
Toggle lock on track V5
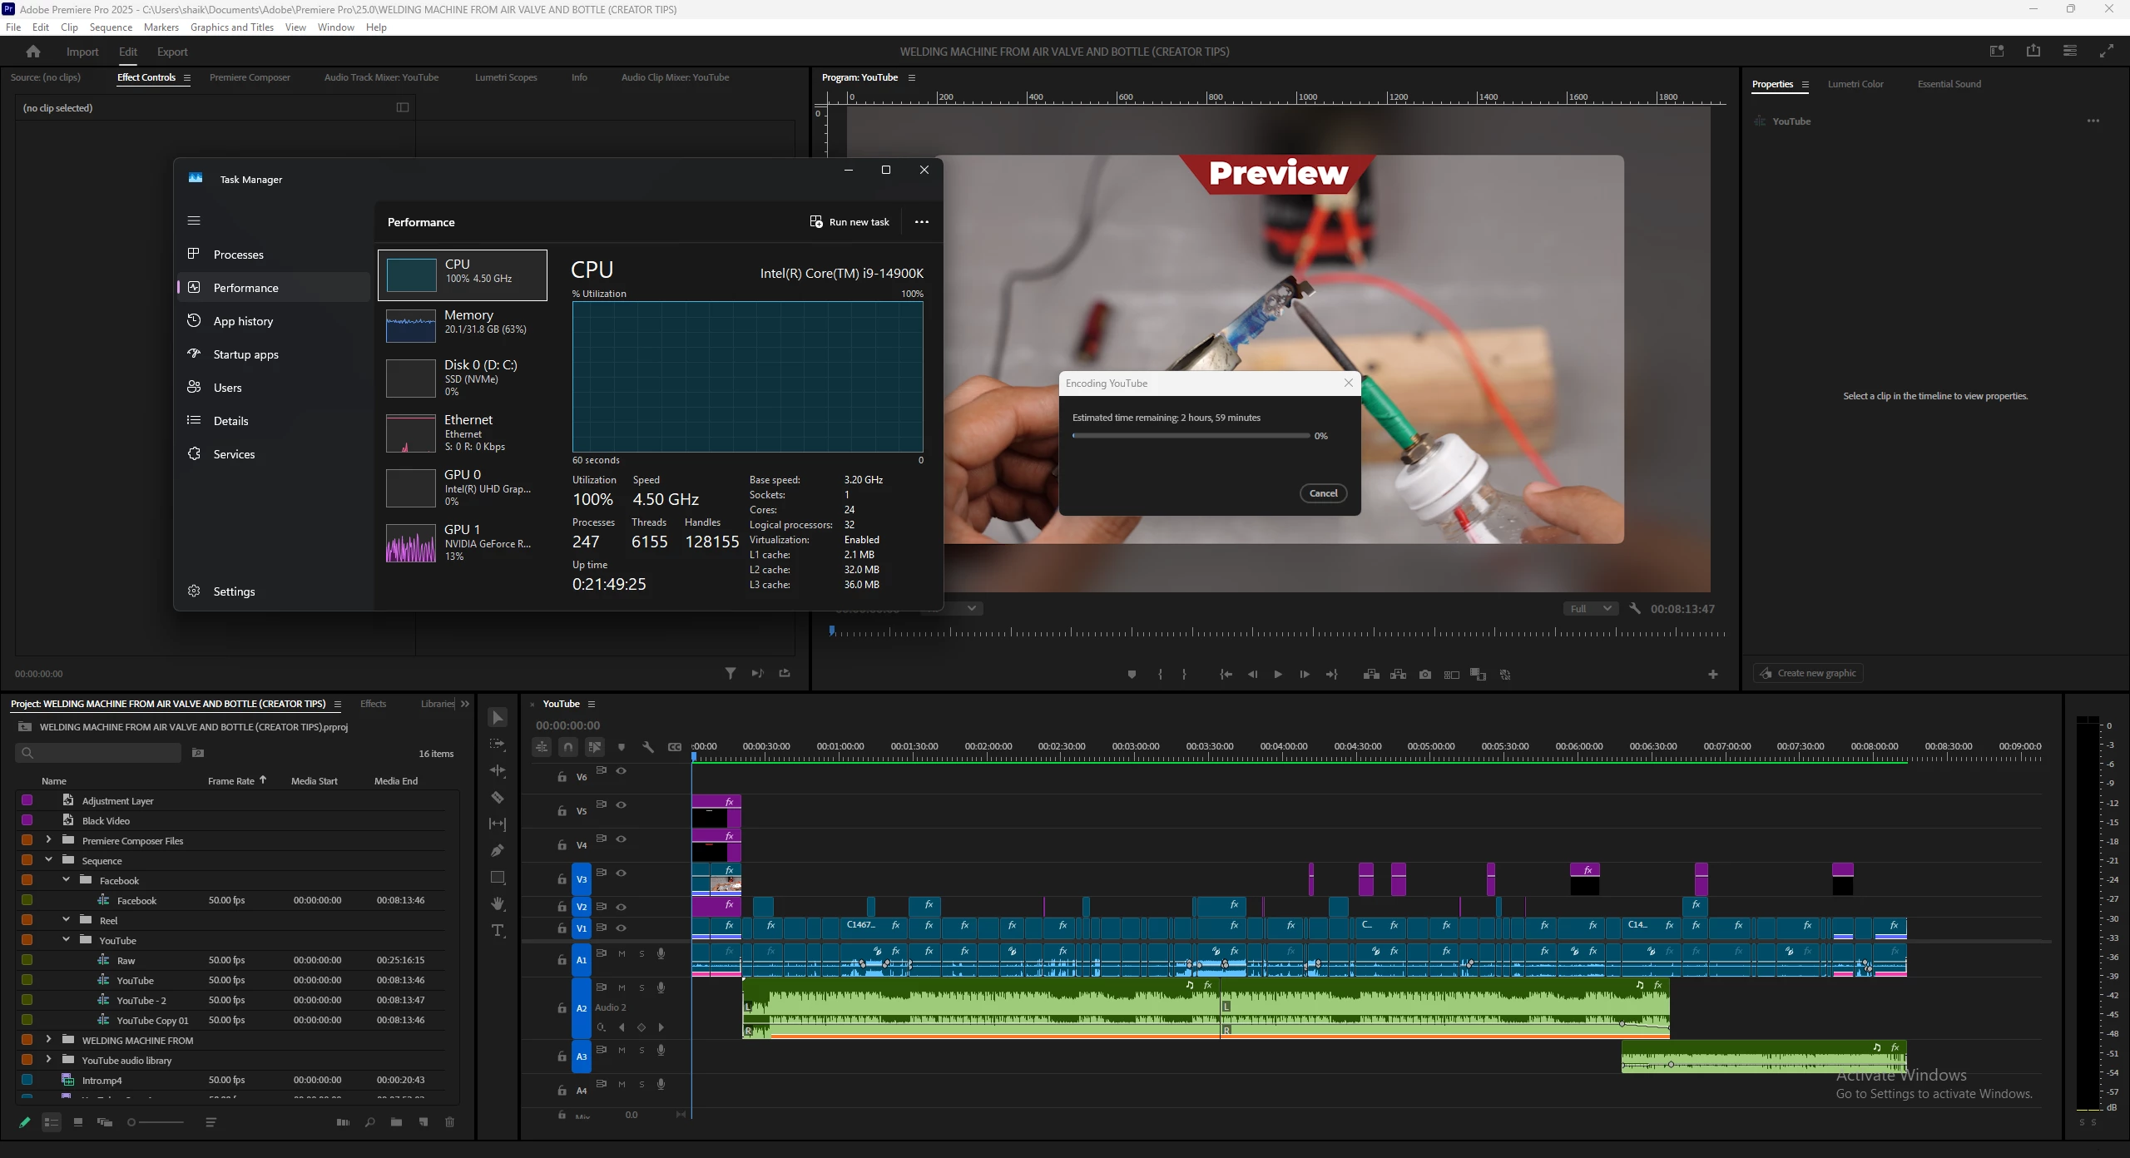pos(562,811)
